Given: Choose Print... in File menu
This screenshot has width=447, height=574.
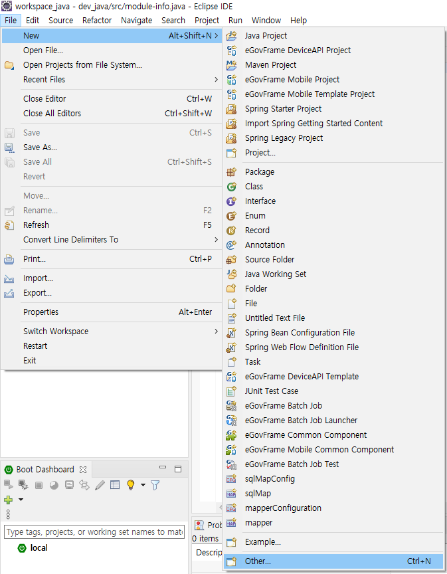Looking at the screenshot, I should click(112, 259).
